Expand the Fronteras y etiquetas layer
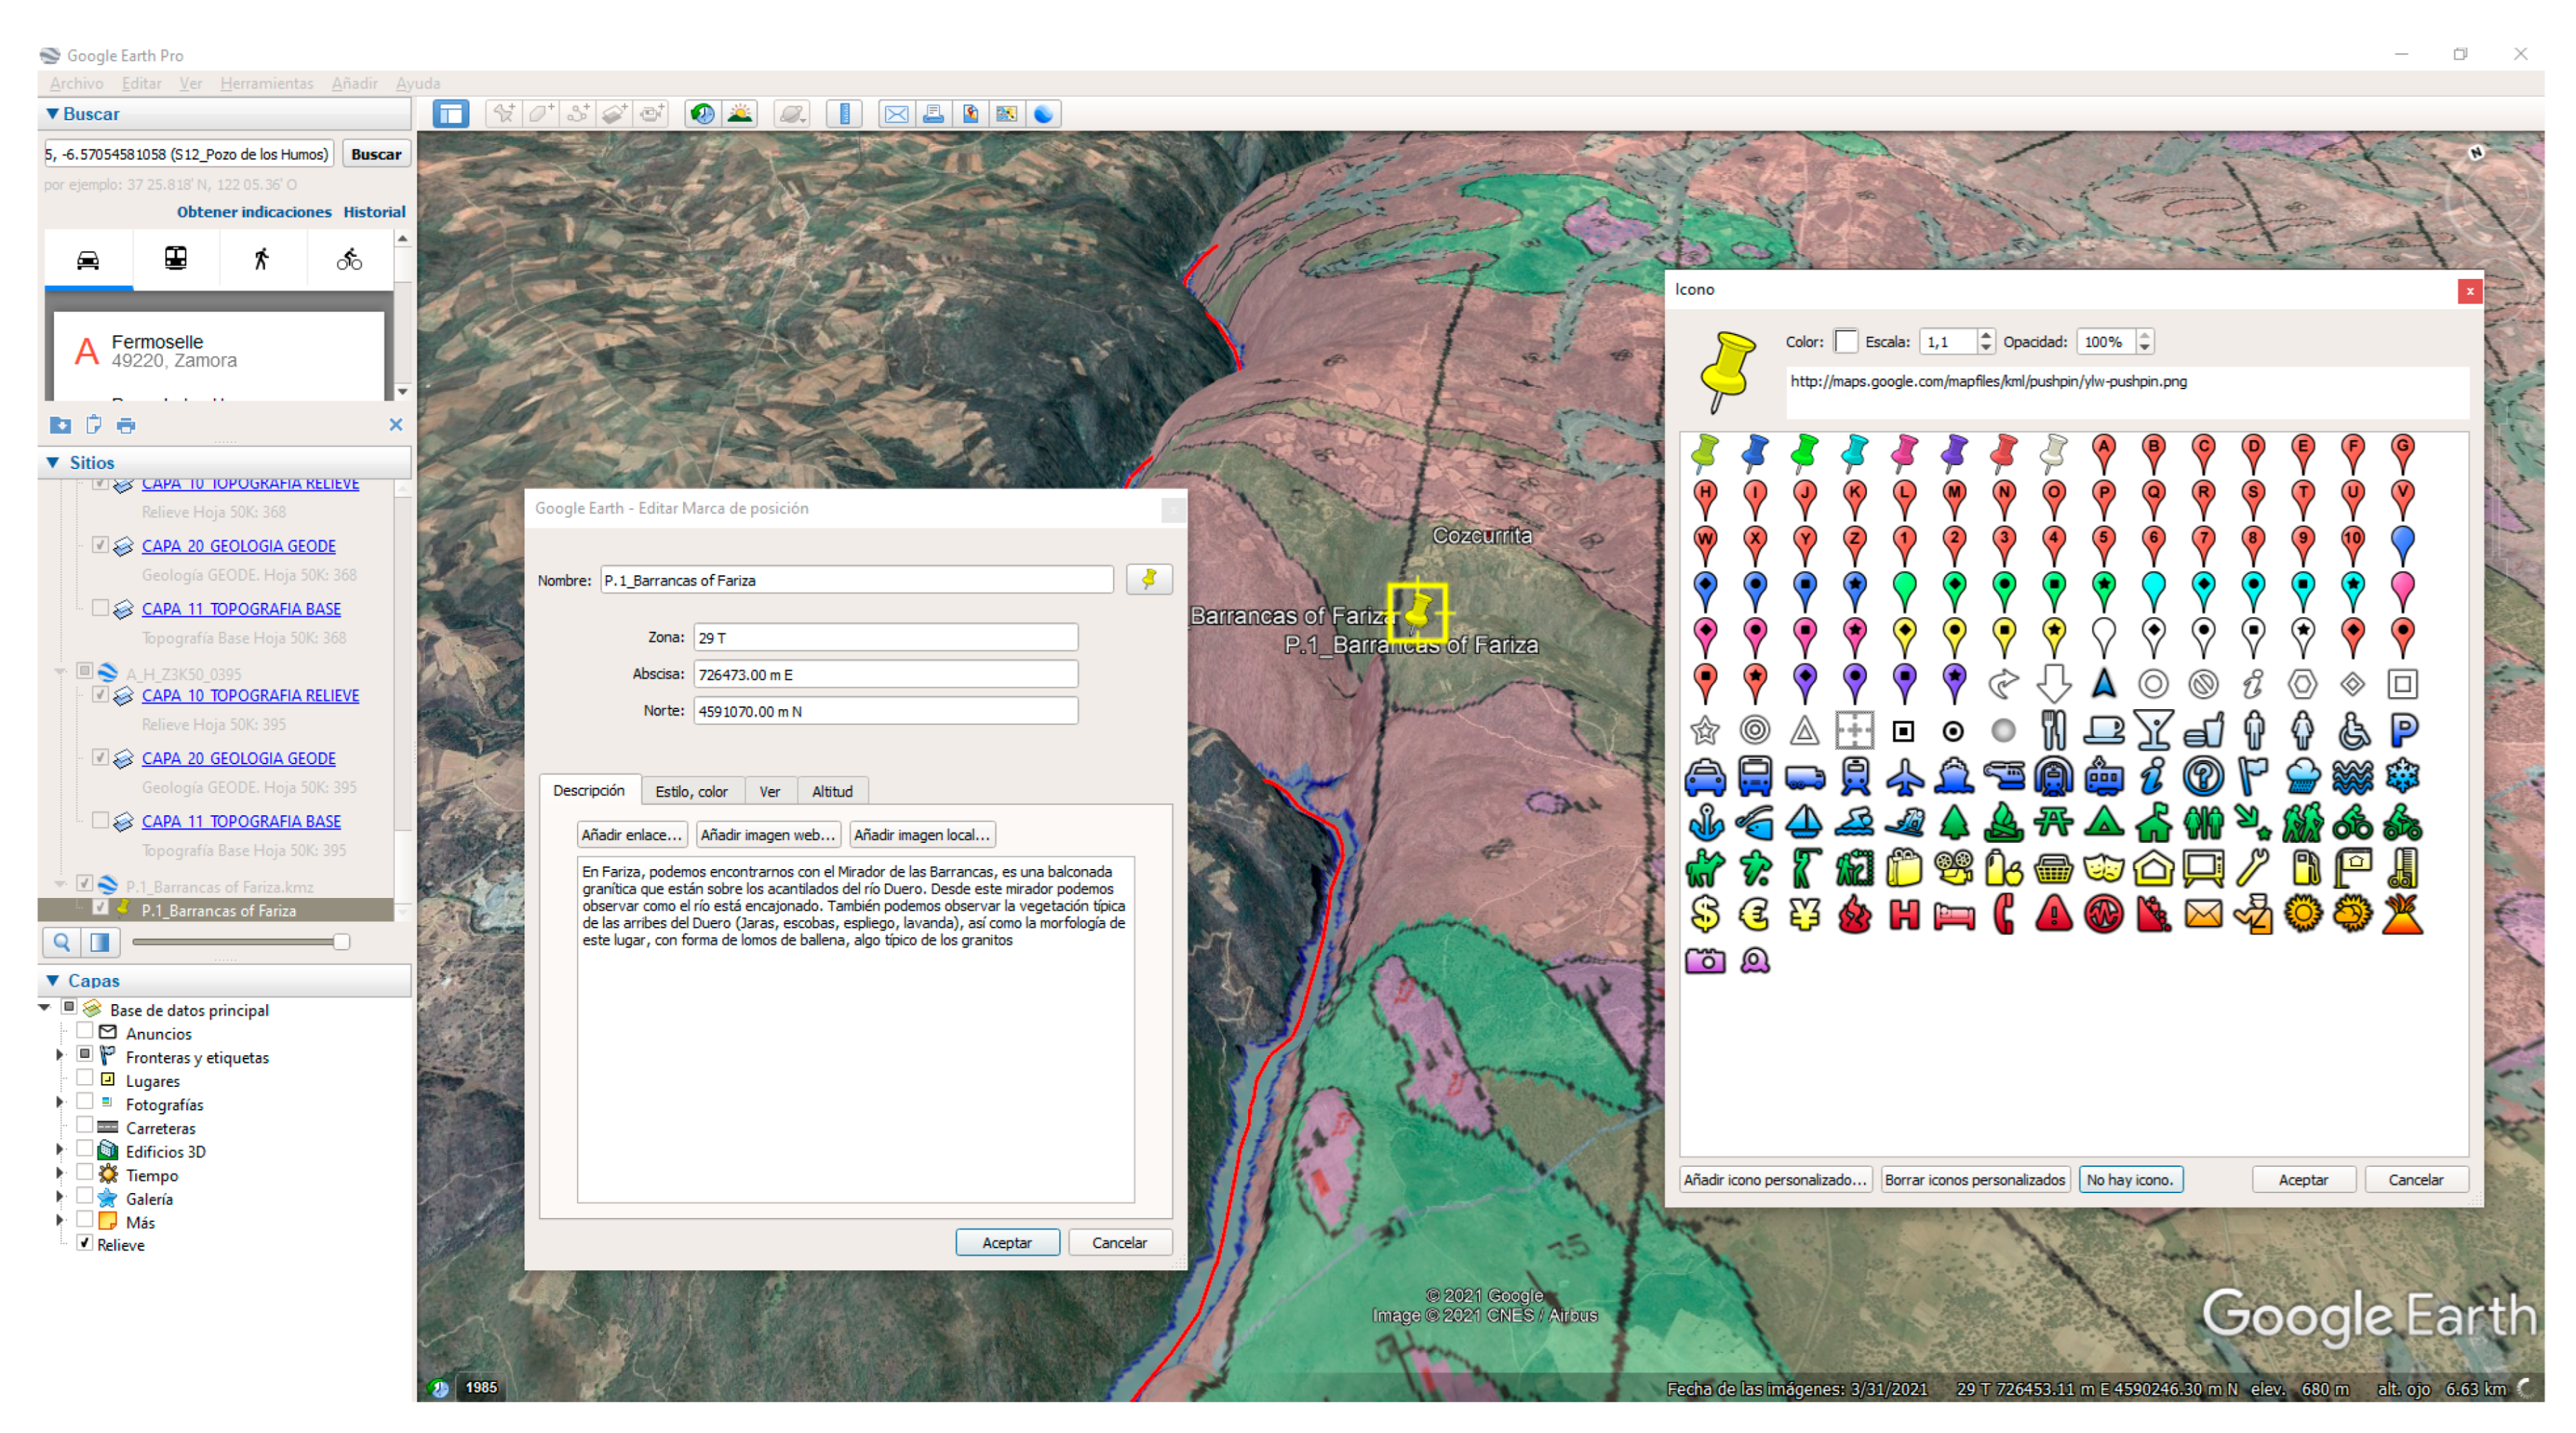 point(59,1056)
